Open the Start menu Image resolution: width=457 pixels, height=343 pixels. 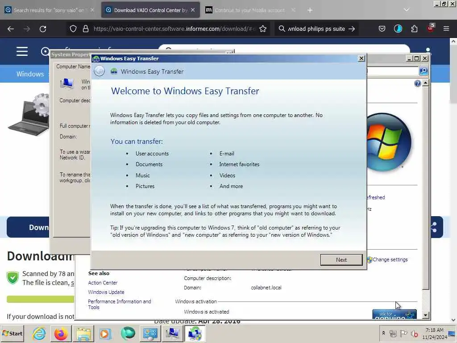click(x=12, y=333)
